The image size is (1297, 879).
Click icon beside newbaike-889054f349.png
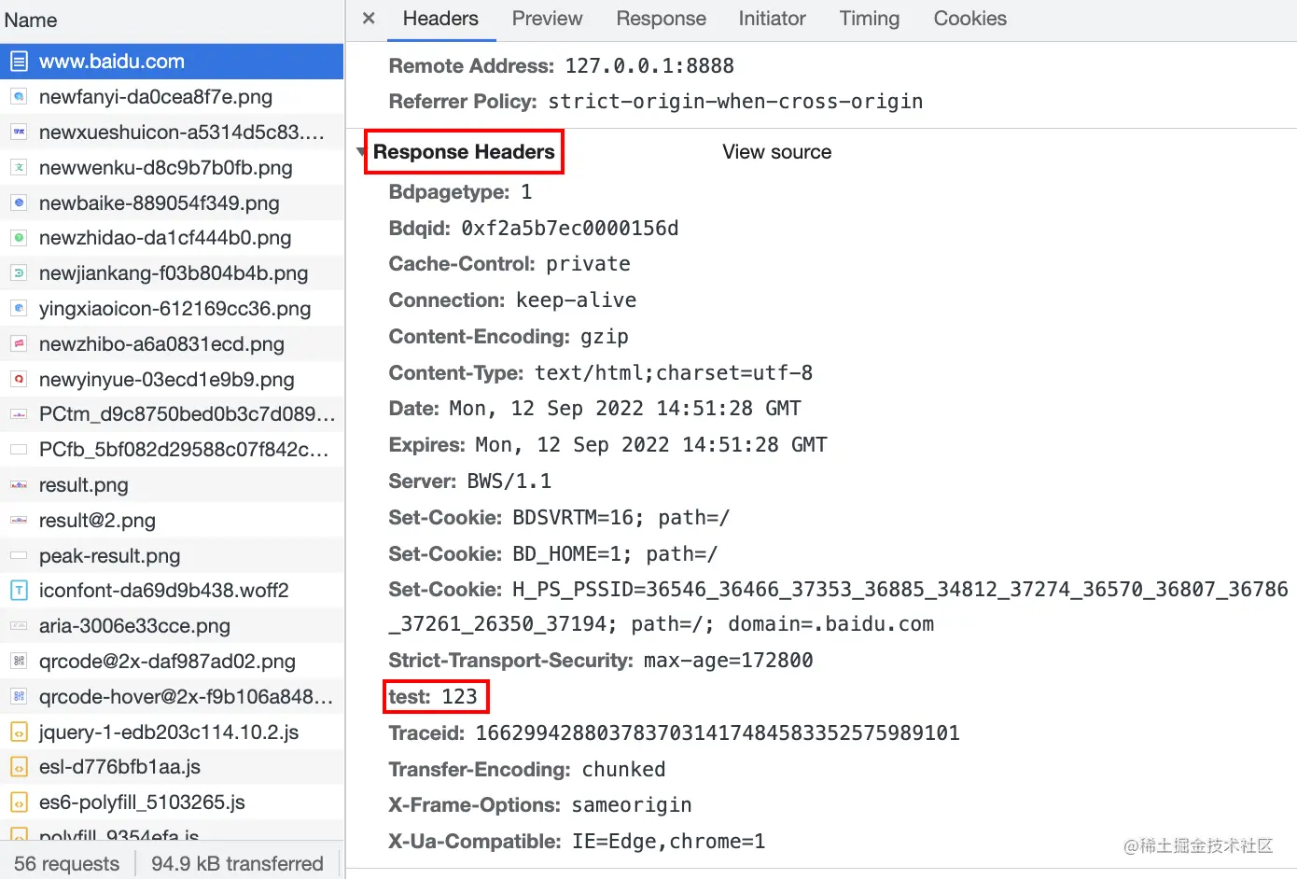click(x=19, y=202)
